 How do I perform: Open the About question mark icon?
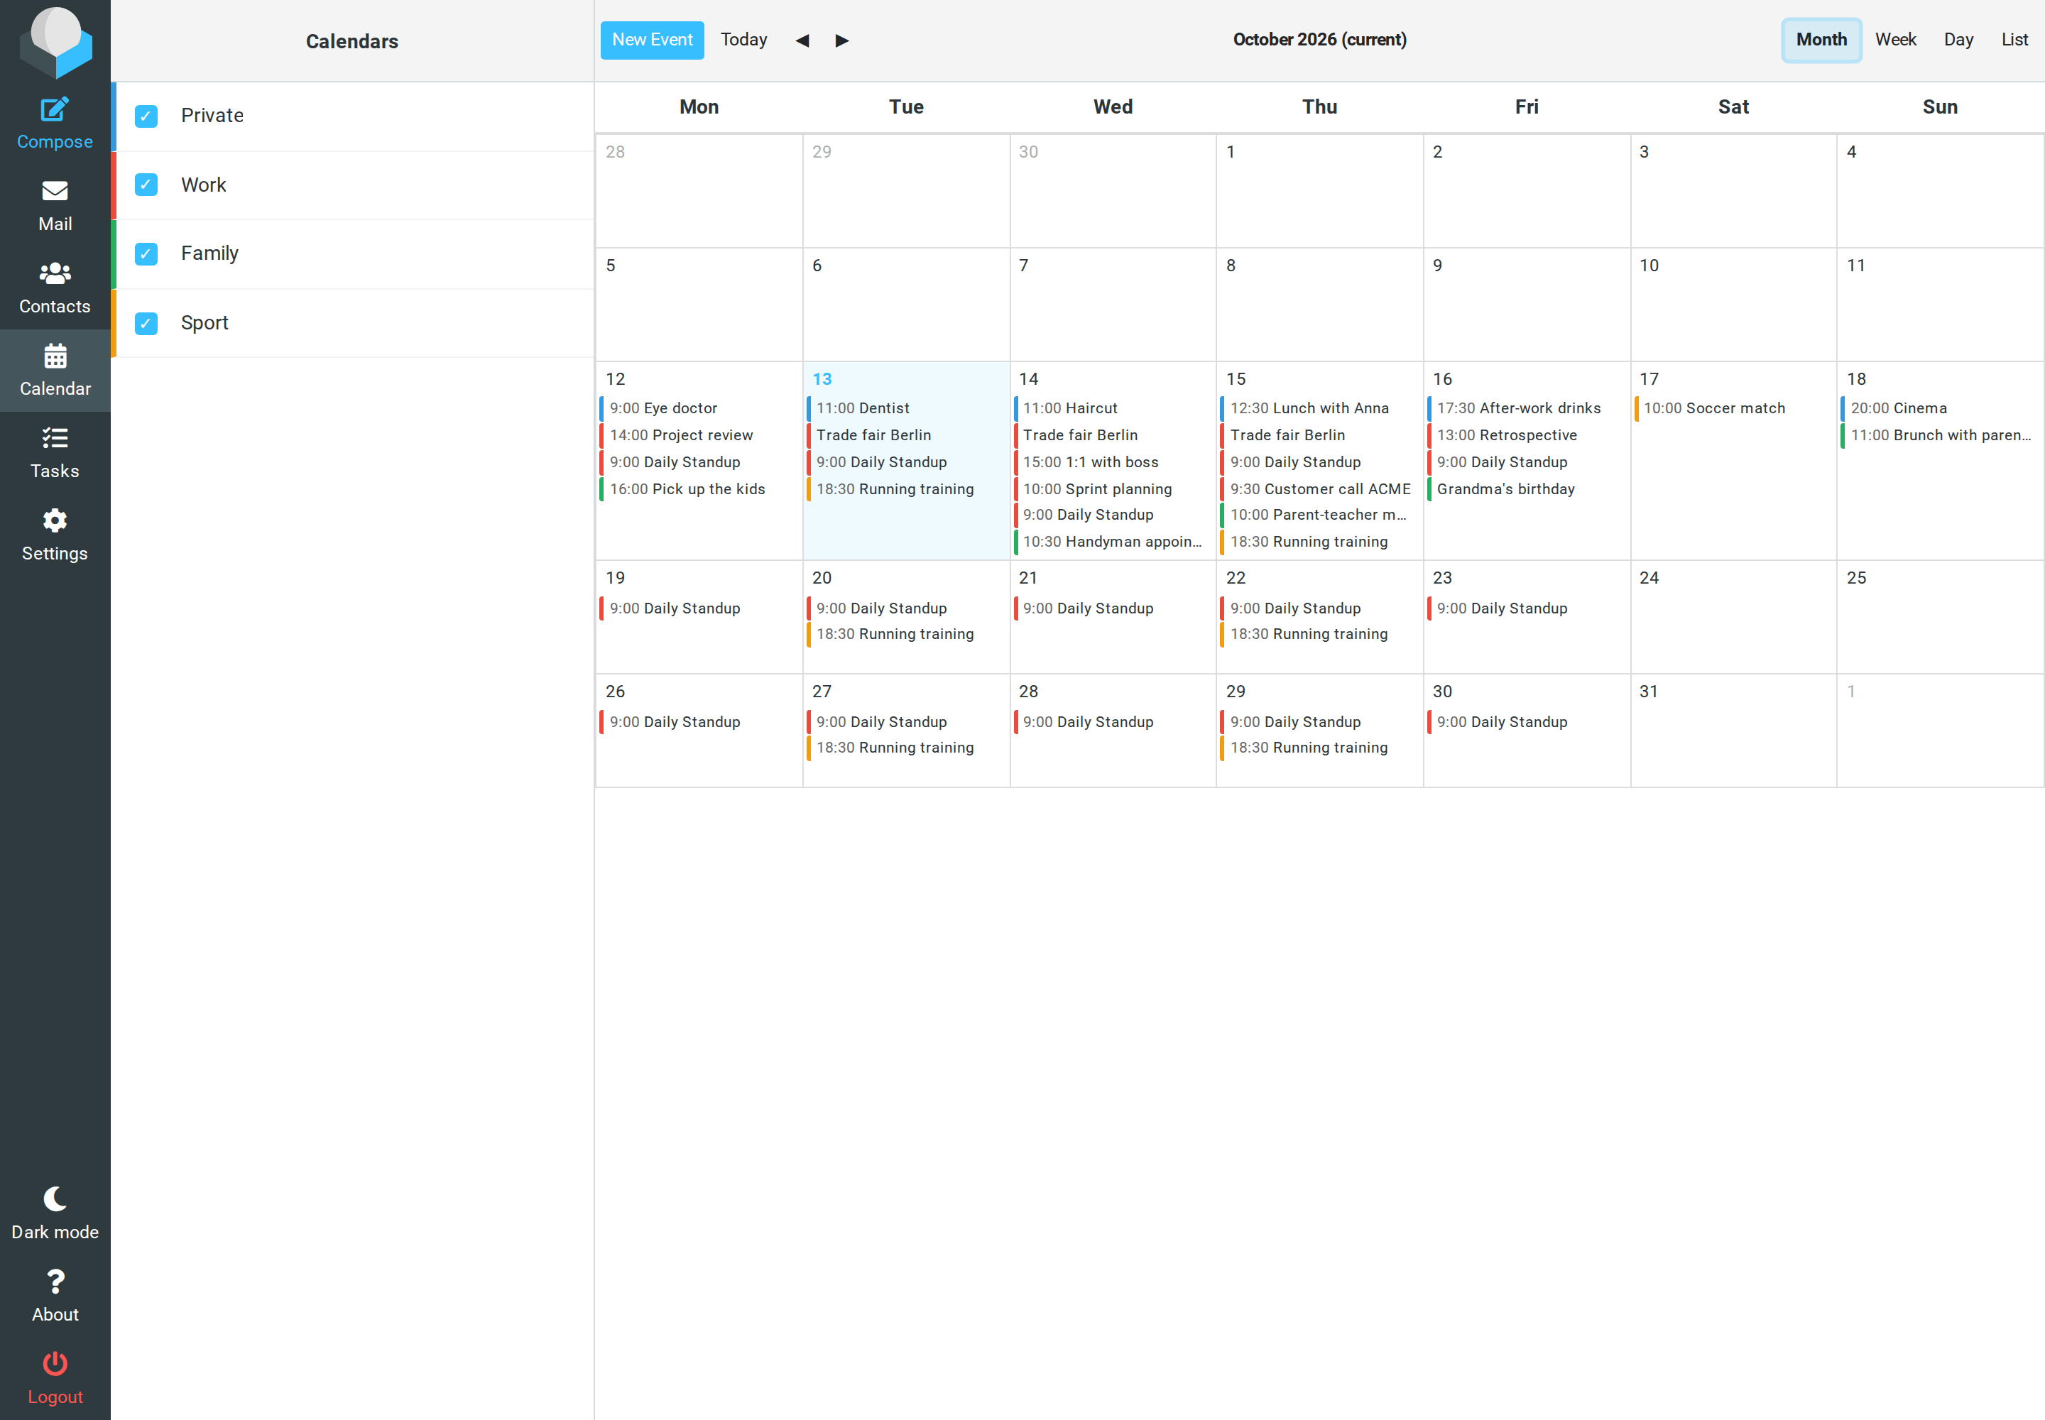pos(54,1282)
